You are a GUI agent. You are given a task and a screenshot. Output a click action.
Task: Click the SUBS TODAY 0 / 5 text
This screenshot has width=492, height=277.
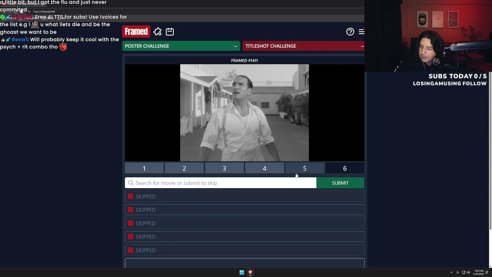pos(457,76)
